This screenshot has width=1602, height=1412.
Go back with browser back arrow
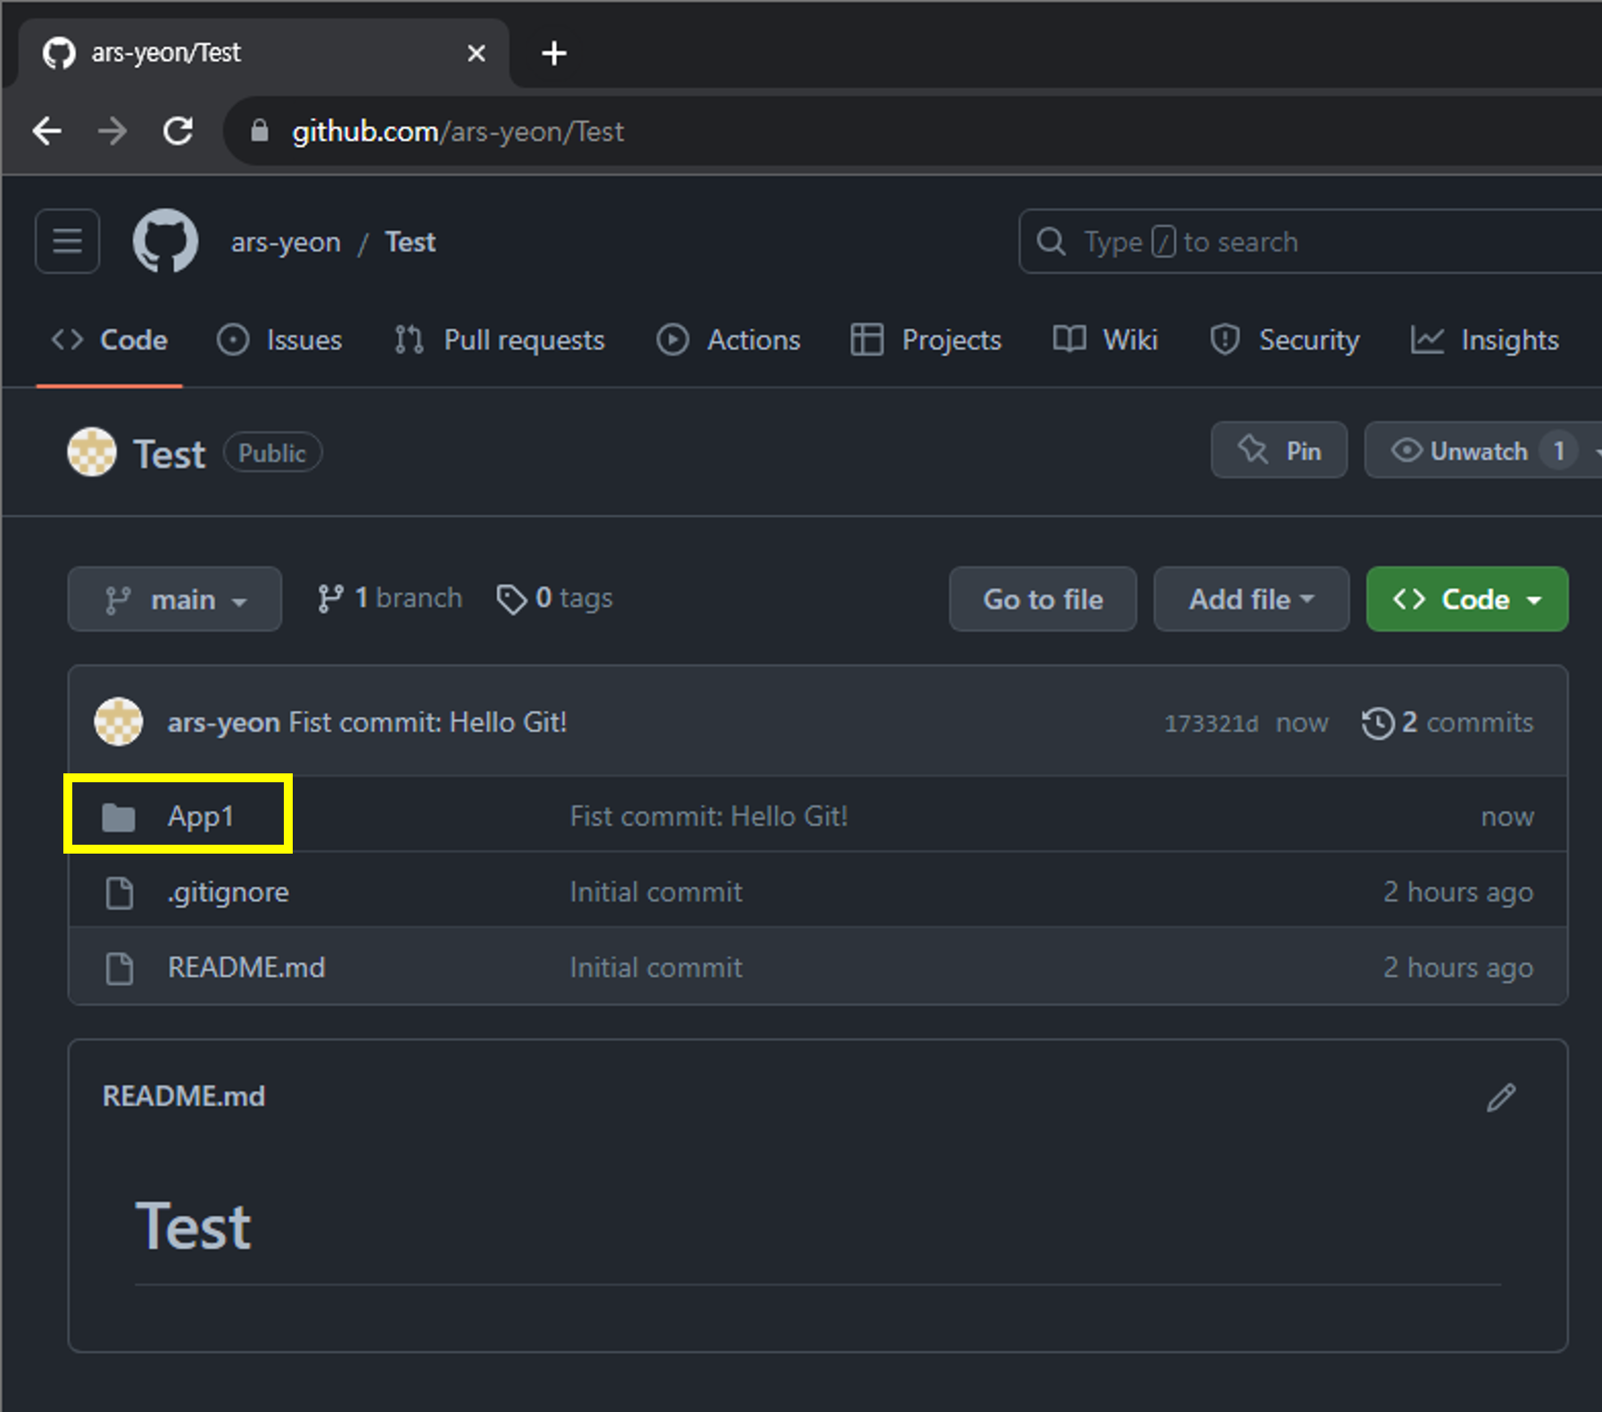[x=46, y=131]
